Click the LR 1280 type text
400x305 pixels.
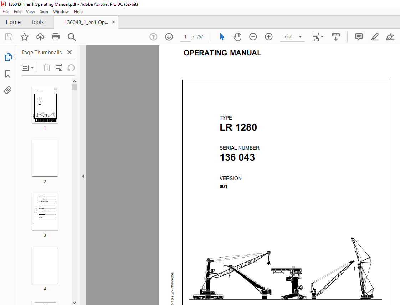238,127
